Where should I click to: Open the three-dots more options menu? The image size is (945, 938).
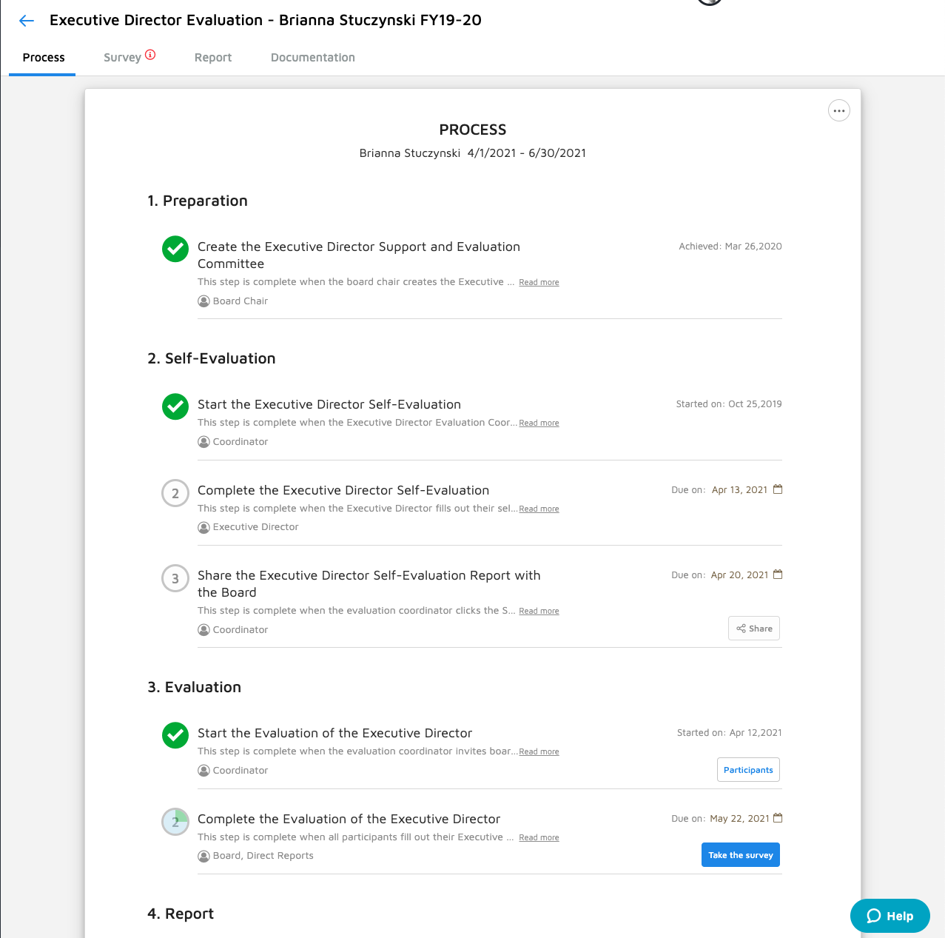tap(838, 110)
